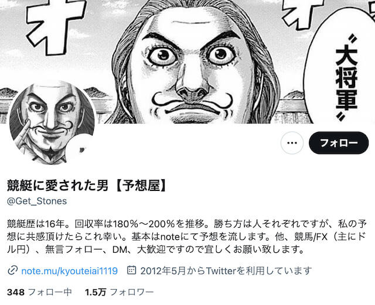Click the @Get_Stones username handle

pos(37,201)
